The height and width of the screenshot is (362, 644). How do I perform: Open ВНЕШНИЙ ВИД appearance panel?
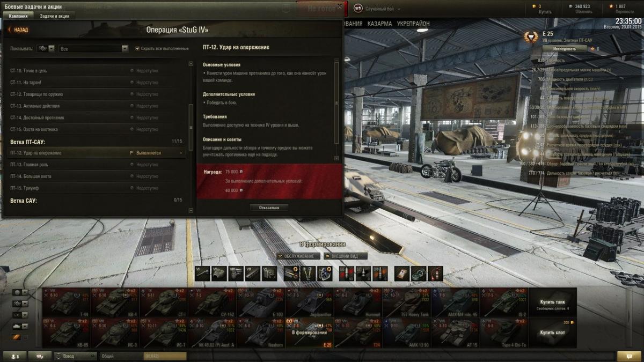pyautogui.click(x=345, y=256)
